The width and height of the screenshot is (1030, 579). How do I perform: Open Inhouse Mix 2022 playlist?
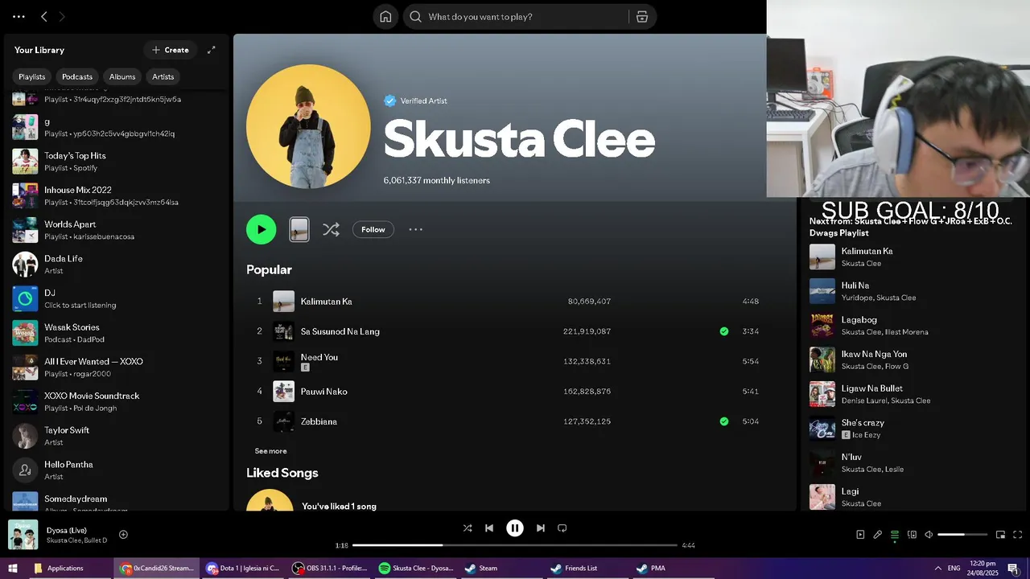117,196
